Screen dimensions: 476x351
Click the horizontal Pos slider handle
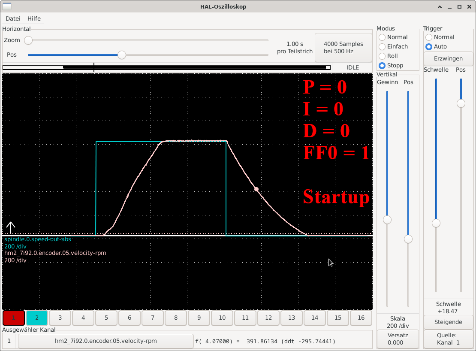122,54
